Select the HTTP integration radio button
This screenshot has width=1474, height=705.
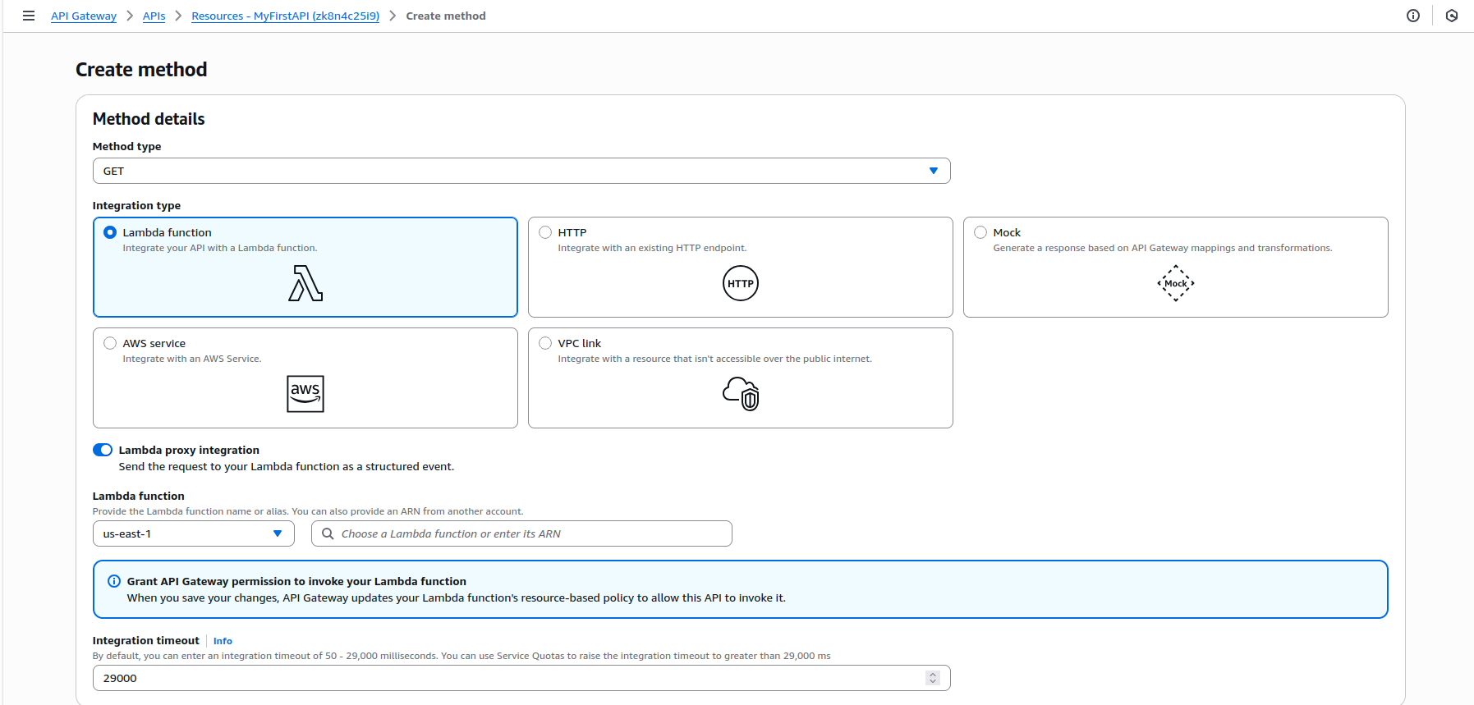[x=545, y=232]
